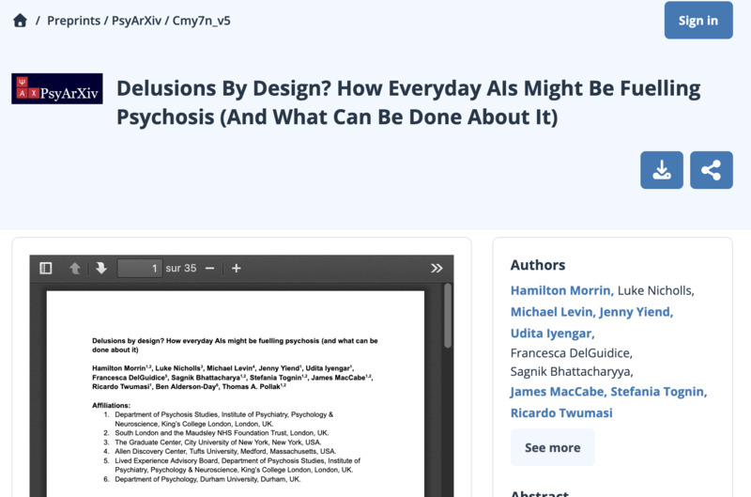Click the Tufts University affiliation line
Image resolution: width=751 pixels, height=497 pixels.
tap(225, 452)
